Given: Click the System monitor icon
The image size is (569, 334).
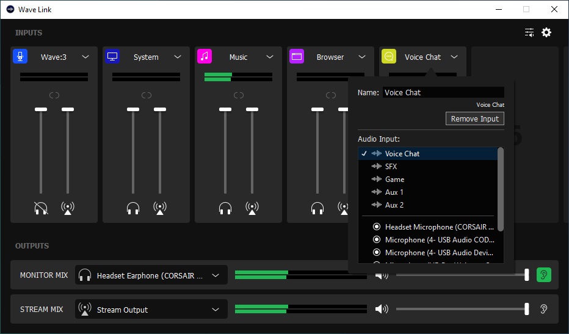Looking at the screenshot, I should pos(112,57).
